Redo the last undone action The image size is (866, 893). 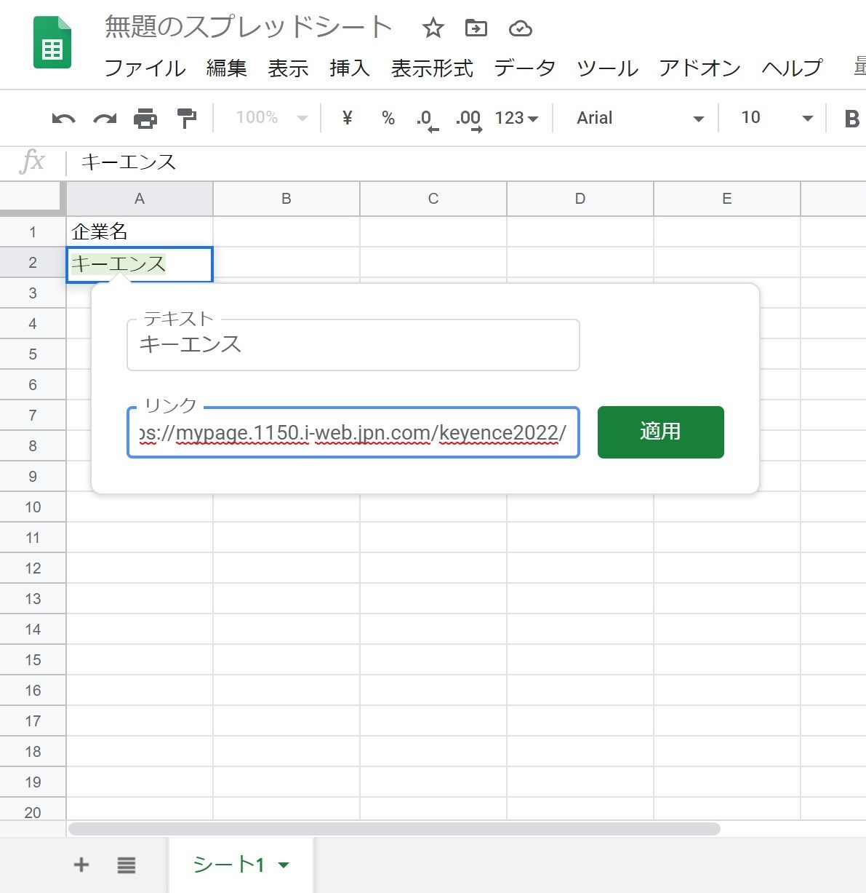(105, 118)
